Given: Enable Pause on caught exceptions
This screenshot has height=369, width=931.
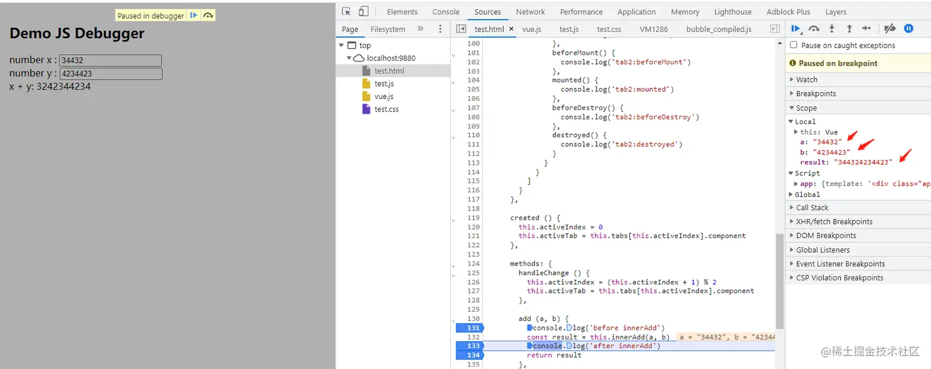Looking at the screenshot, I should (794, 45).
